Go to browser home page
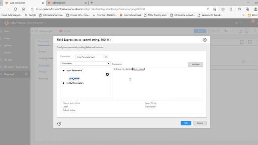258x145 pixels. [x=23, y=9]
